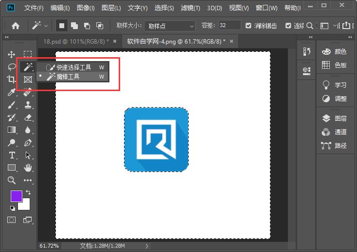Select the Eyedropper tool

point(11,92)
